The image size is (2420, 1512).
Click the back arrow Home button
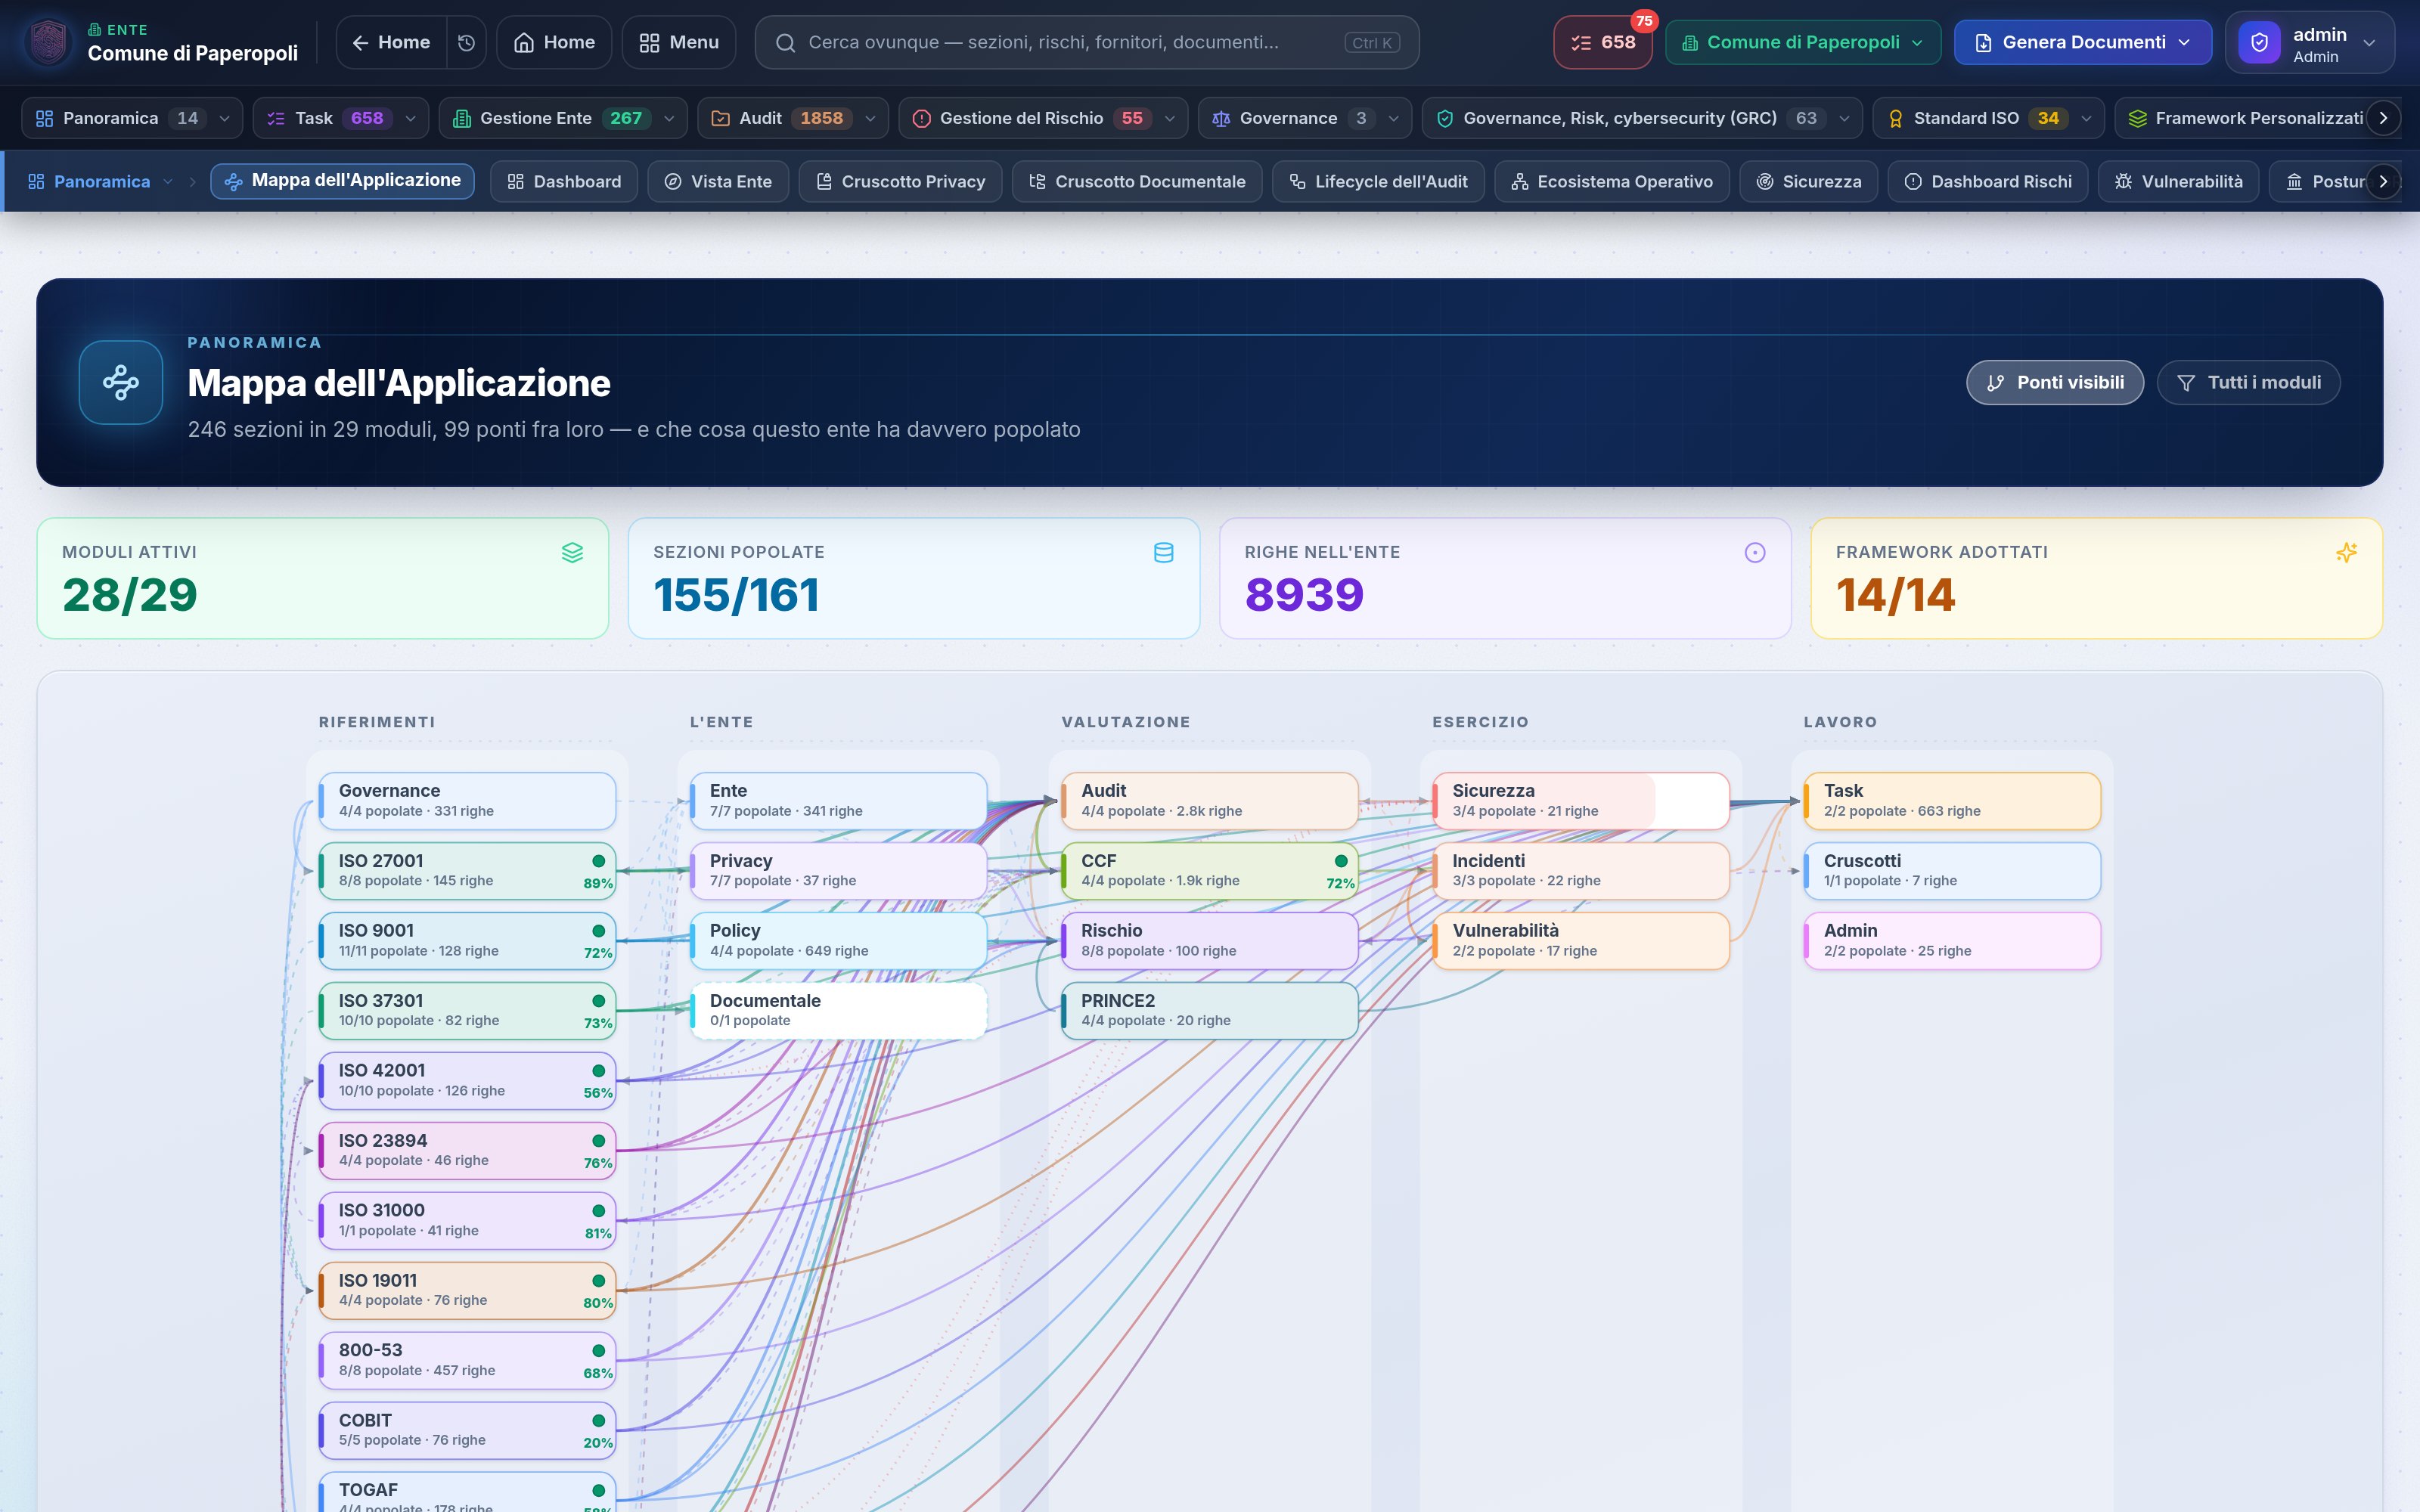pyautogui.click(x=391, y=42)
